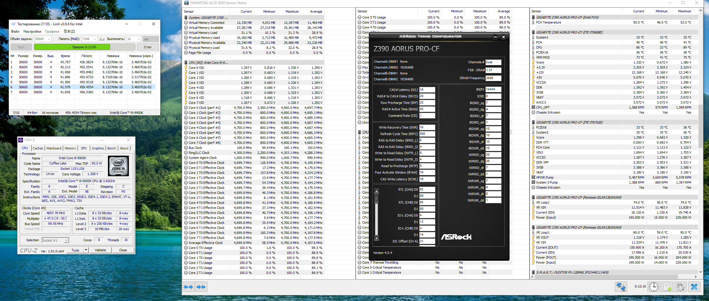Click the HWiNFO horizontal scrollbar right arrow
Viewport: 709px width, 301px height.
[696, 277]
